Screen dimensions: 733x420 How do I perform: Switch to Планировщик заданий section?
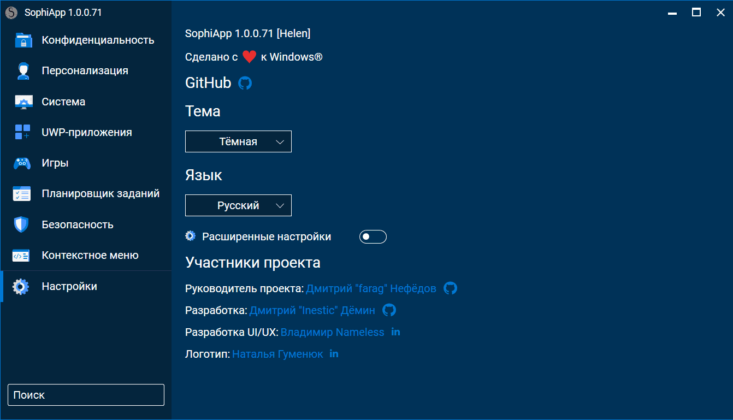[x=86, y=193]
